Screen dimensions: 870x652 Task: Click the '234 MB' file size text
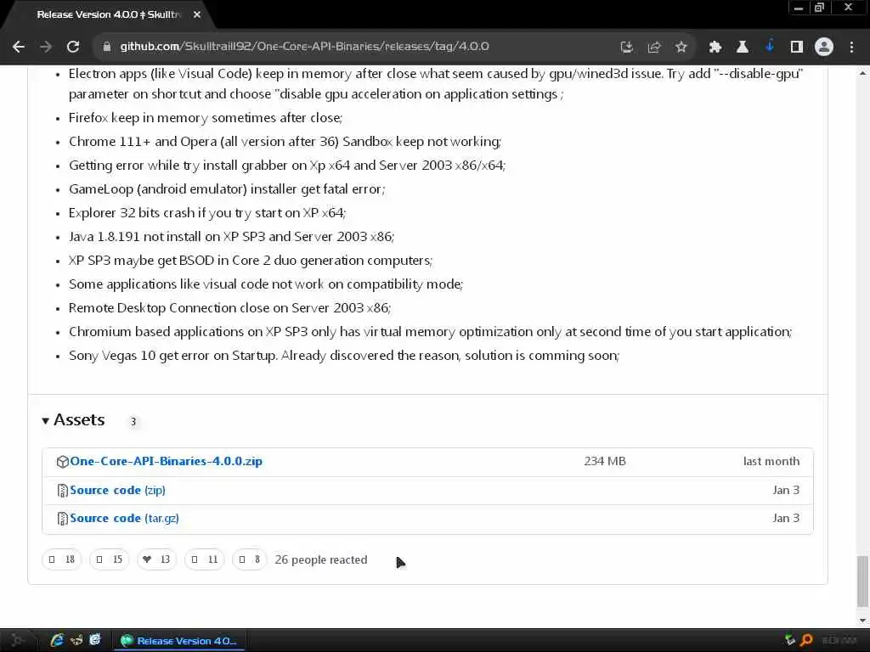tap(605, 461)
